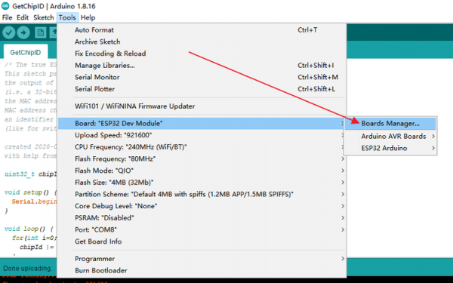Expand Flash Size "4MB (32Mb)" submenu
The width and height of the screenshot is (453, 283).
(202, 183)
